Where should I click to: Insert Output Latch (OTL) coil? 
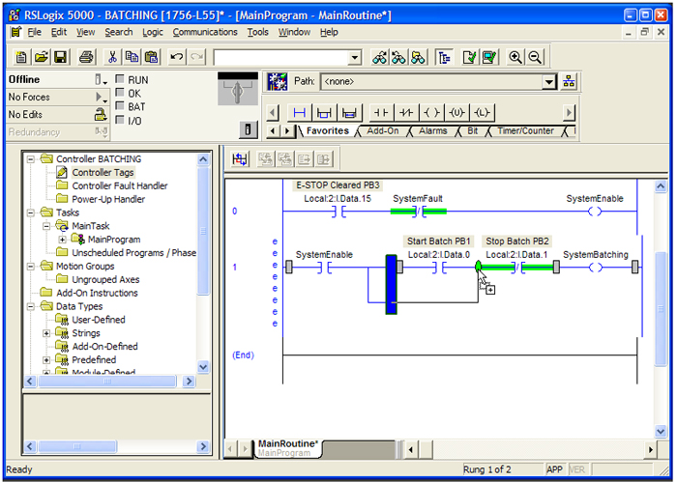(x=482, y=113)
